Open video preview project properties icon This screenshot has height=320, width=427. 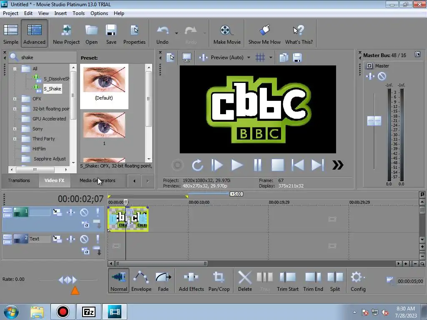[171, 57]
